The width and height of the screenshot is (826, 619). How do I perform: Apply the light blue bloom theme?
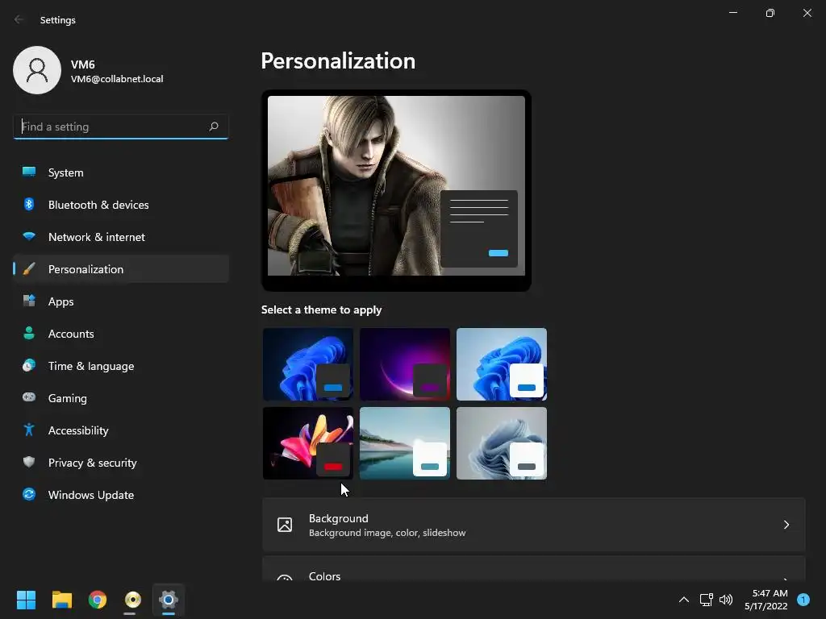502,364
